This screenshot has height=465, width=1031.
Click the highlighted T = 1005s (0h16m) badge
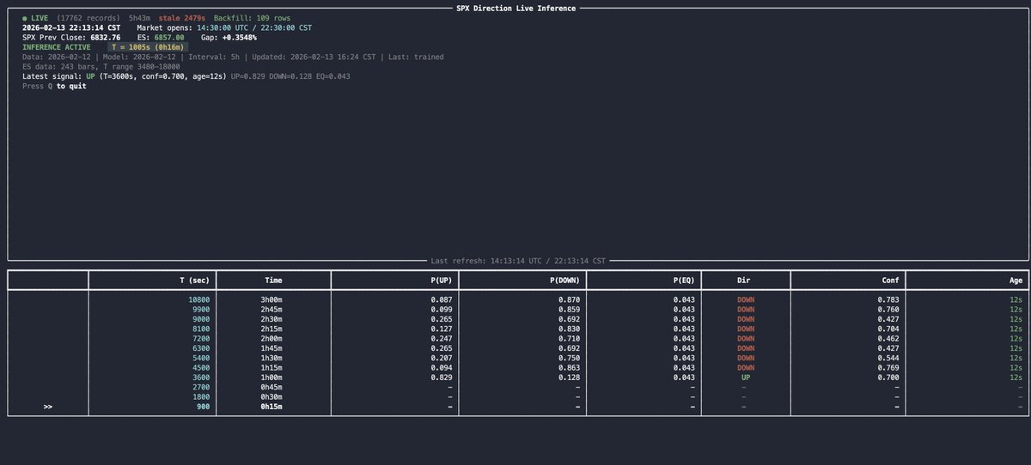(x=149, y=47)
